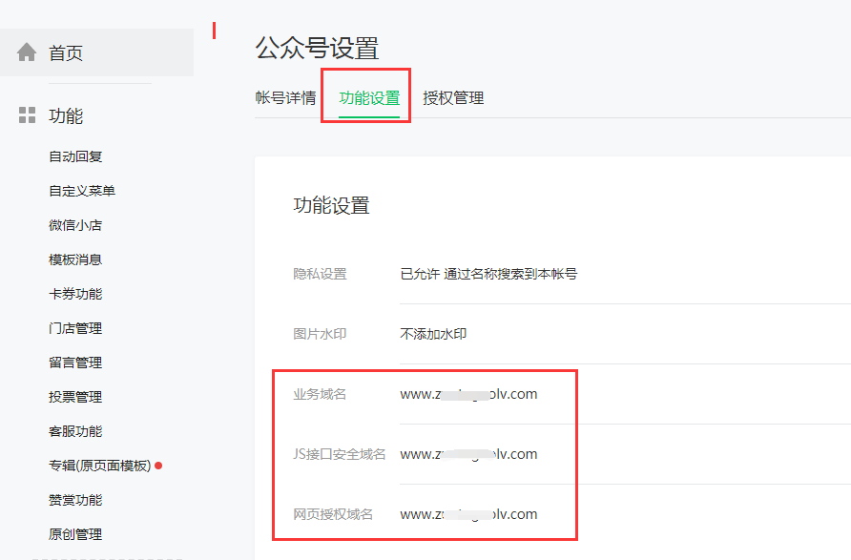Open the 首页 sidebar item
This screenshot has width=851, height=560.
(66, 53)
